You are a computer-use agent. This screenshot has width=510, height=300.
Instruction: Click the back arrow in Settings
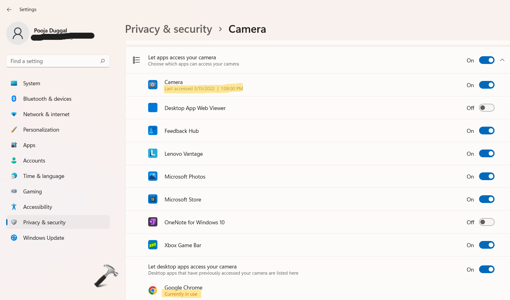(x=9, y=10)
